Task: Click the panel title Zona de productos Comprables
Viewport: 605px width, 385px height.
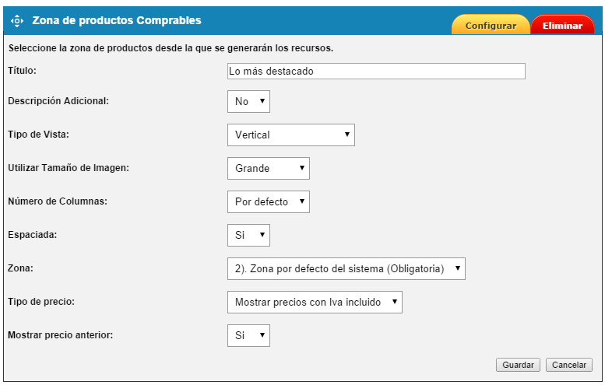Action: click(x=117, y=20)
